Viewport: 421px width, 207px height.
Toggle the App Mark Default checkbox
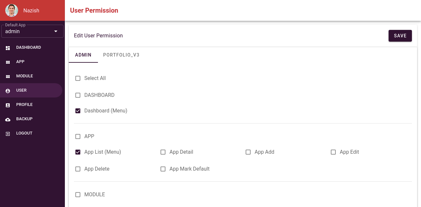[x=163, y=169]
